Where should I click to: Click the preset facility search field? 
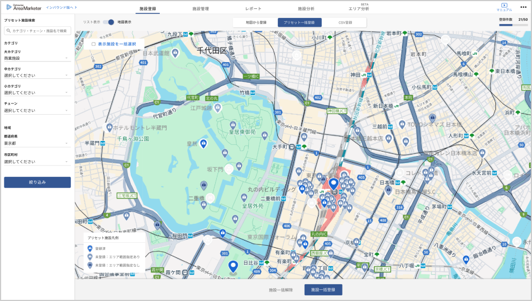[37, 31]
